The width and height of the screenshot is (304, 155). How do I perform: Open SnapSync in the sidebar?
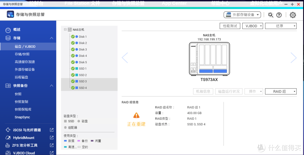pyautogui.click(x=22, y=117)
